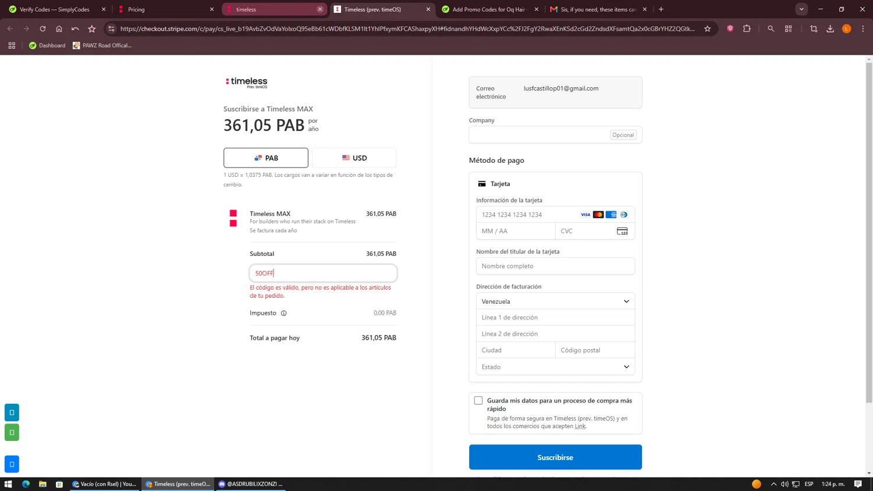Switch to Pricing tab
The width and height of the screenshot is (873, 491).
click(x=166, y=9)
